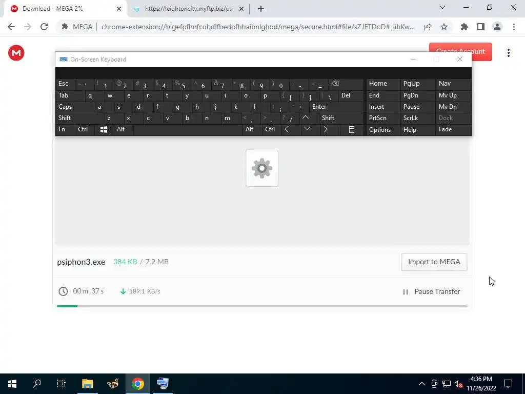Toggle the left Alt key
The image size is (525, 394).
(123, 130)
